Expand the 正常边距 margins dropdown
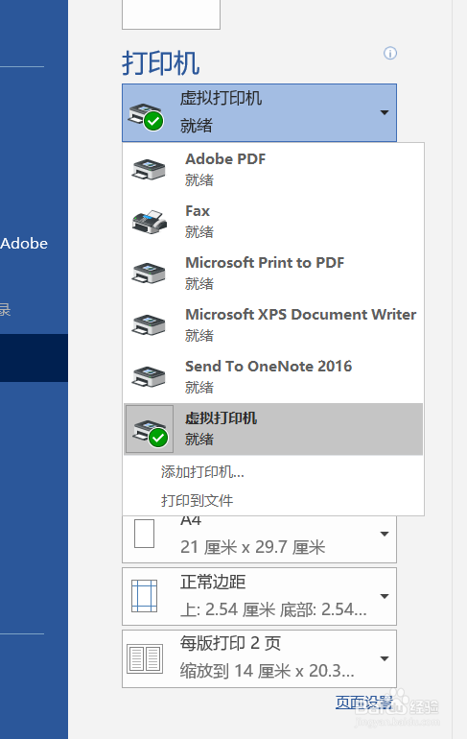This screenshot has width=467, height=739. tap(385, 596)
